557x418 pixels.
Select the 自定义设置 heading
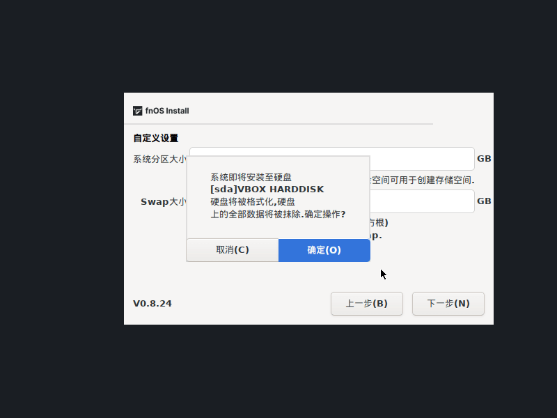coord(156,138)
